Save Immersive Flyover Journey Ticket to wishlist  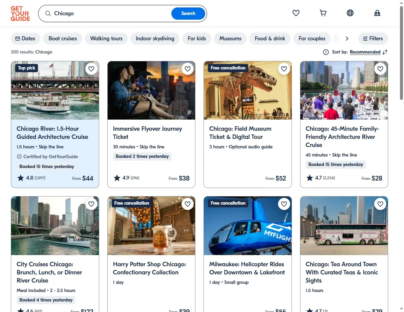click(x=188, y=69)
